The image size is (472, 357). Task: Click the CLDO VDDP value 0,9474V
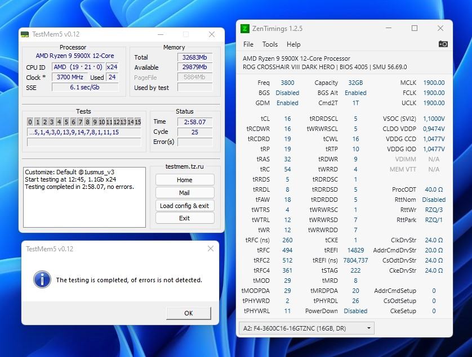(434, 129)
